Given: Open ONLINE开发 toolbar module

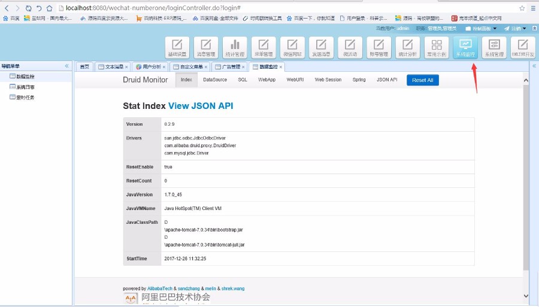Looking at the screenshot, I should [x=523, y=47].
